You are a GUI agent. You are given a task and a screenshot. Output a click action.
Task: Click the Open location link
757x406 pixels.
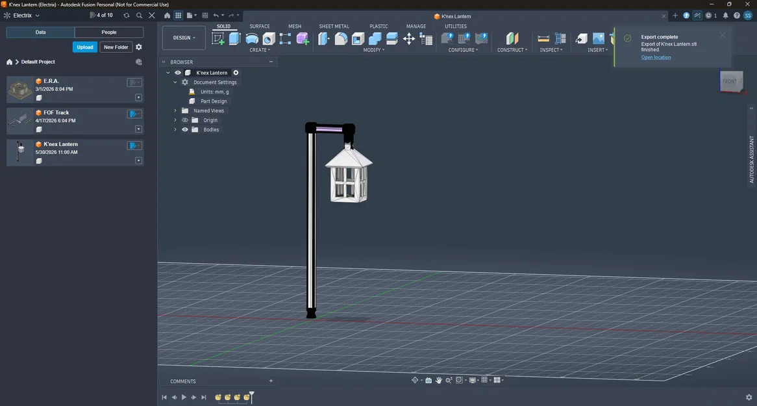(656, 58)
